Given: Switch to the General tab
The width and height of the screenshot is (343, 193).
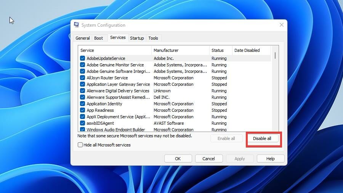Looking at the screenshot, I should point(82,38).
